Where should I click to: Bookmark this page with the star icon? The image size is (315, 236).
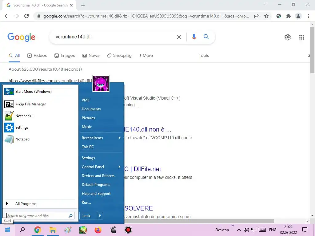(x=266, y=16)
